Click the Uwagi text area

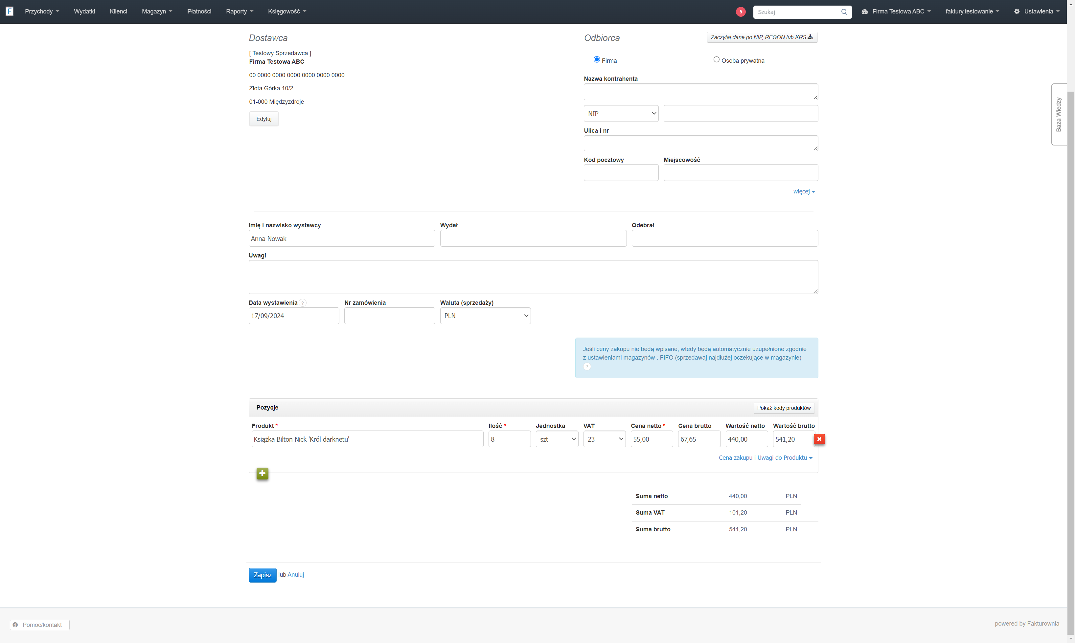(x=533, y=277)
